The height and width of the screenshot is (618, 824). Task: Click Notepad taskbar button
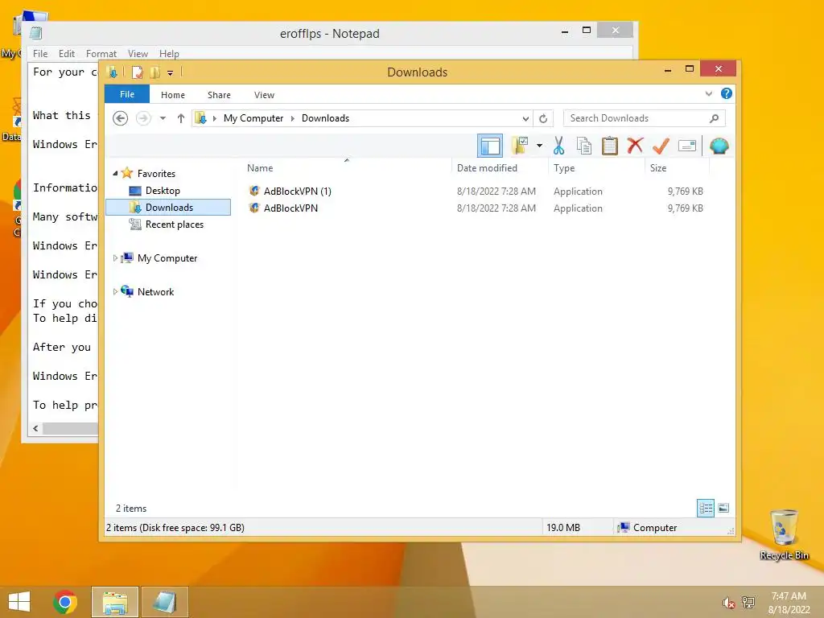pyautogui.click(x=164, y=602)
